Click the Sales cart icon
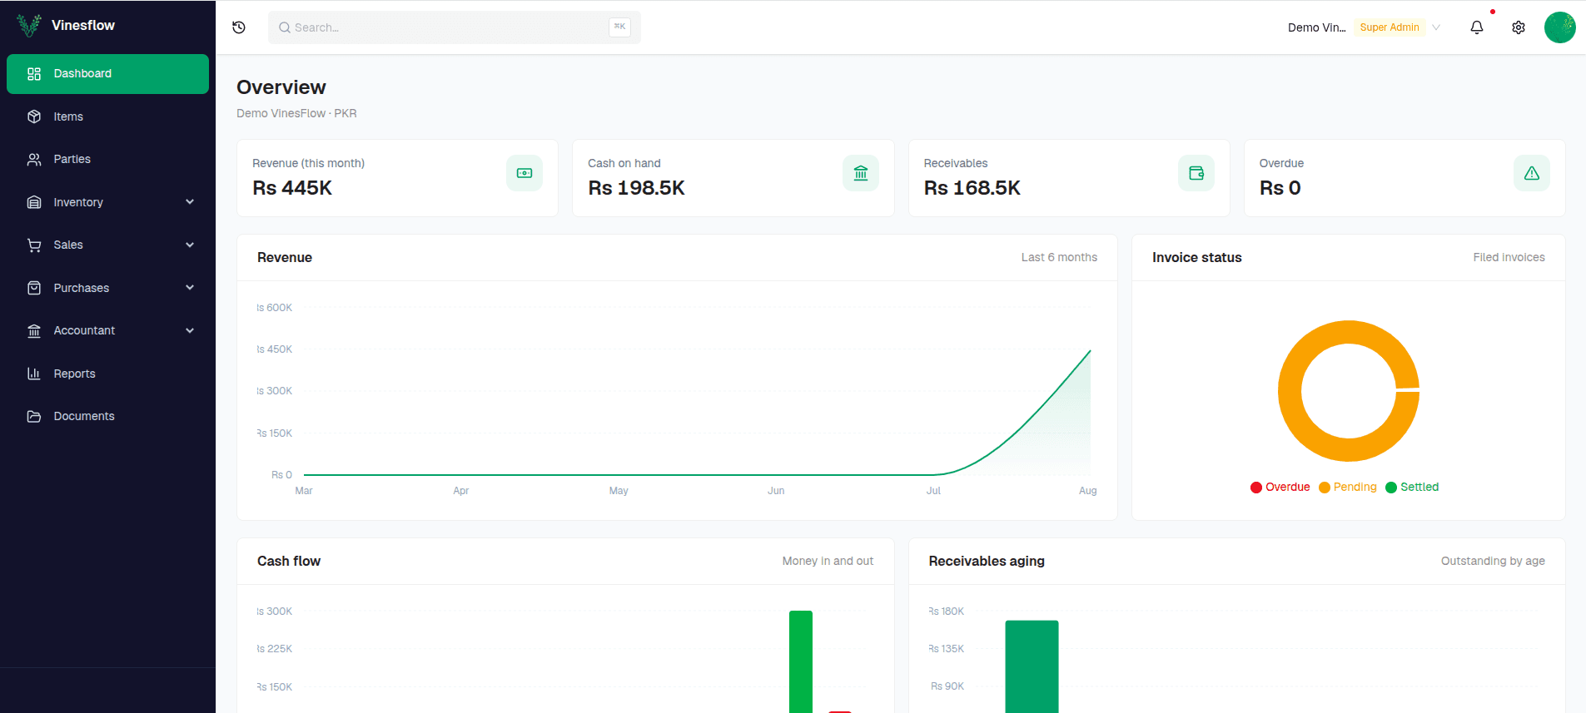 [34, 245]
